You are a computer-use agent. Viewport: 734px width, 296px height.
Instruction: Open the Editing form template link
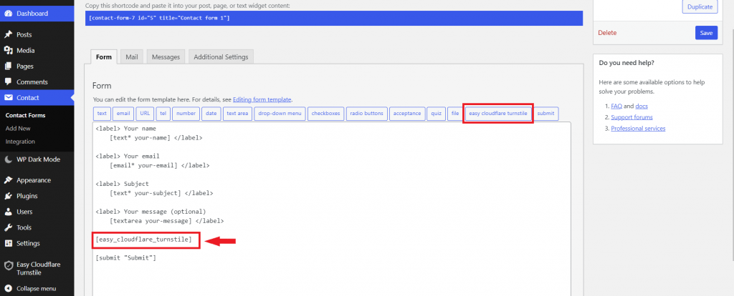262,99
